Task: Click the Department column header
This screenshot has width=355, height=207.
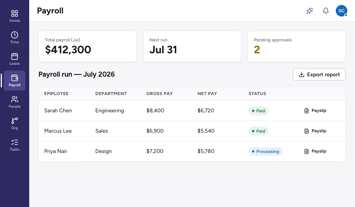Action: [x=111, y=94]
